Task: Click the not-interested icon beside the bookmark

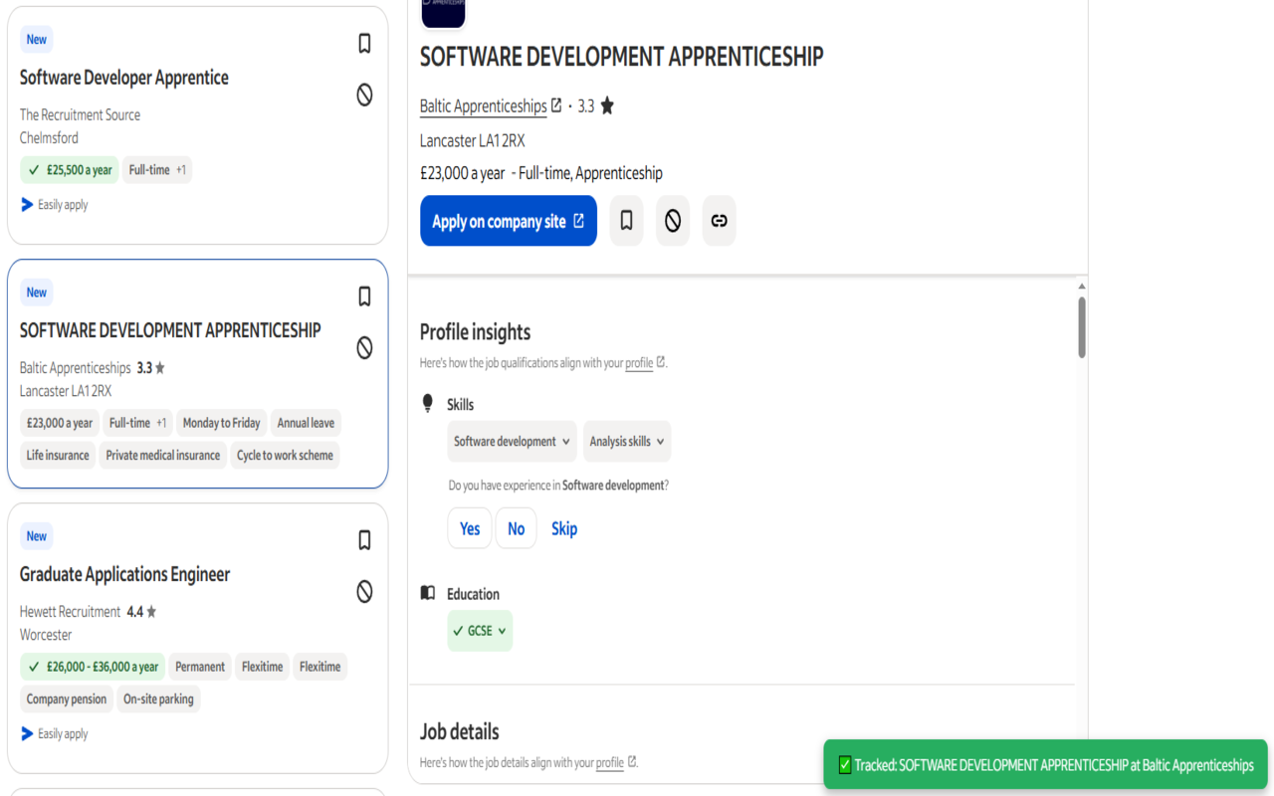Action: point(672,220)
